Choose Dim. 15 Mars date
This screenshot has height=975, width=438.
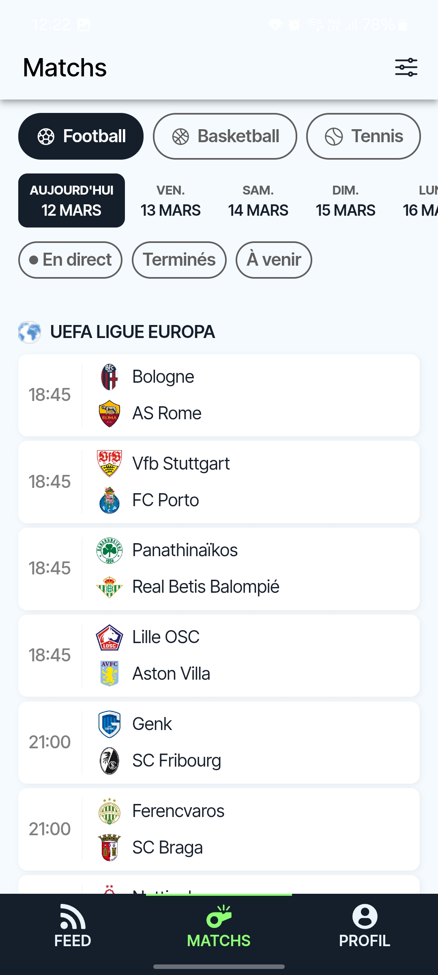tap(346, 200)
